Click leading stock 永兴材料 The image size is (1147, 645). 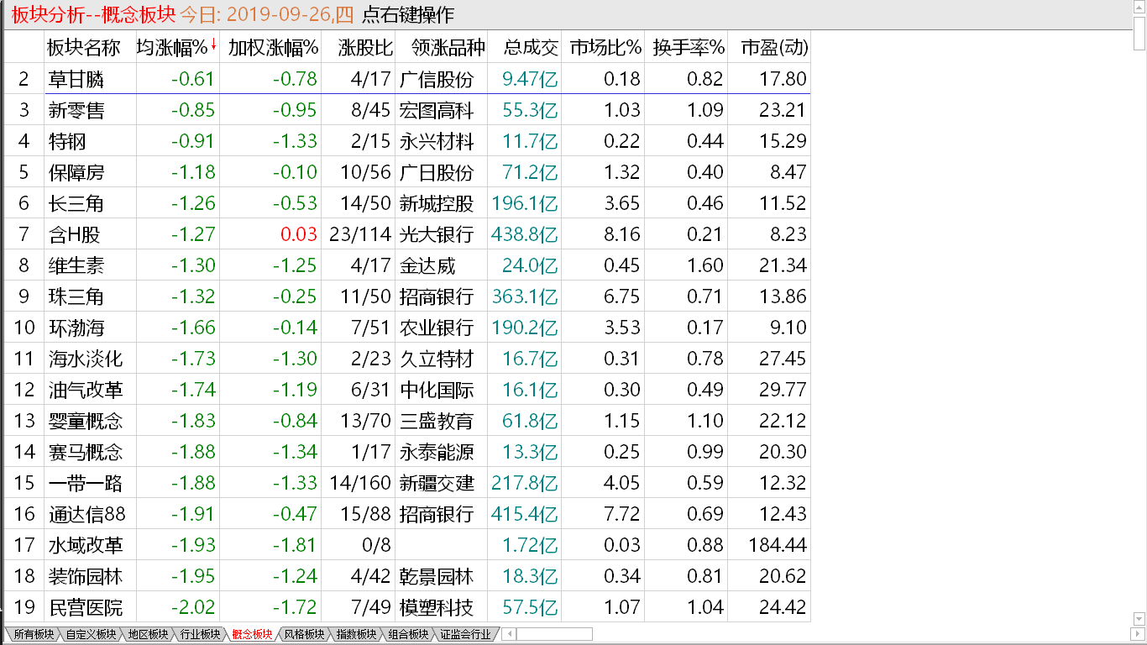click(437, 141)
